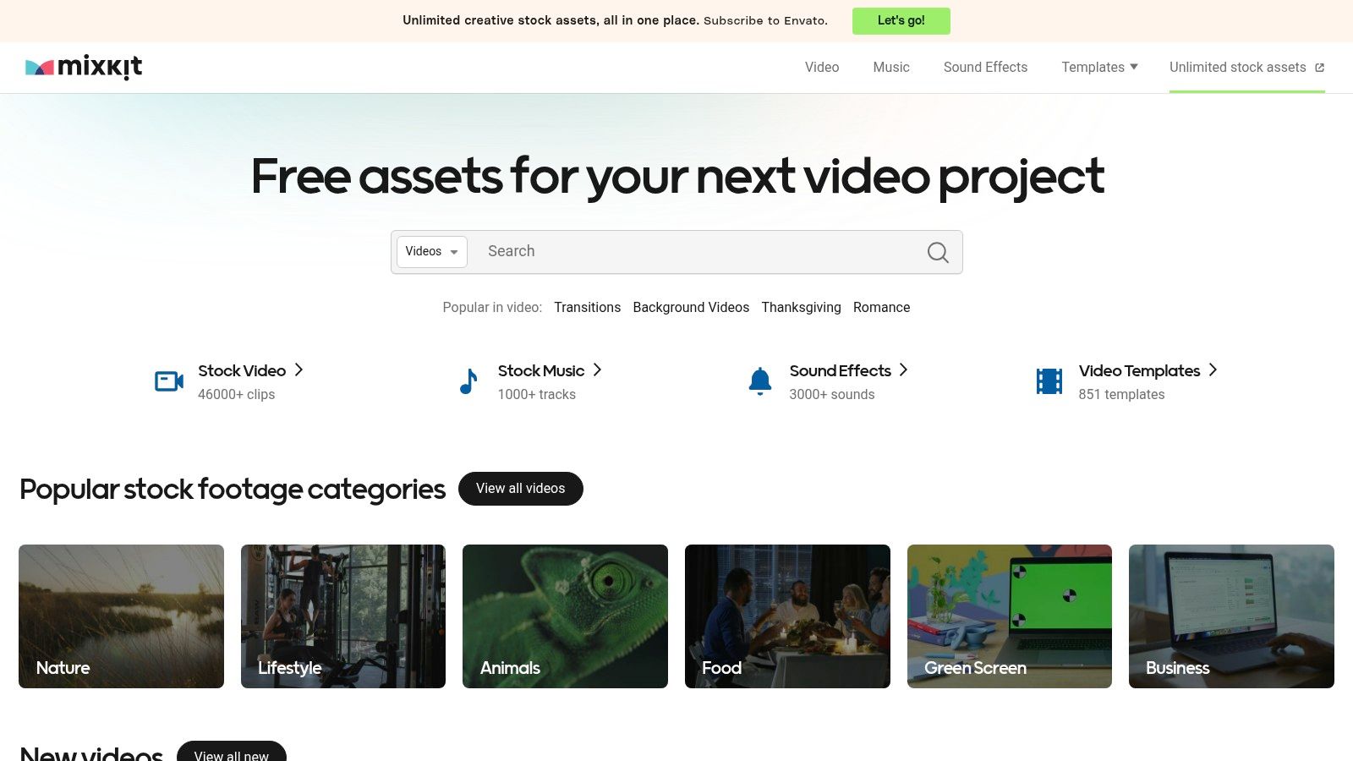Open the Music section from the navigation
Viewport: 1353px width, 761px height.
coord(891,67)
